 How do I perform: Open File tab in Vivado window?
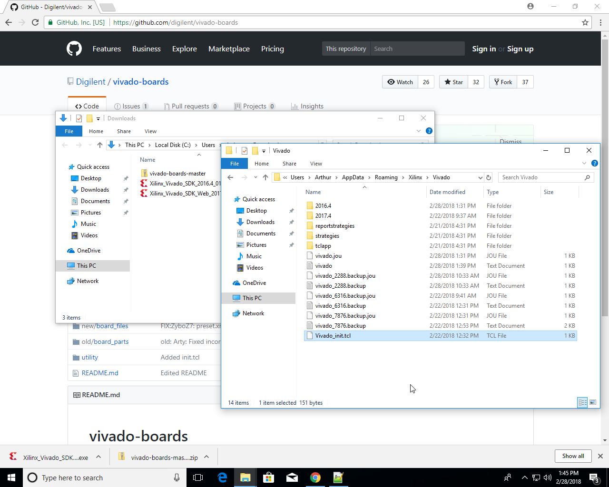235,164
